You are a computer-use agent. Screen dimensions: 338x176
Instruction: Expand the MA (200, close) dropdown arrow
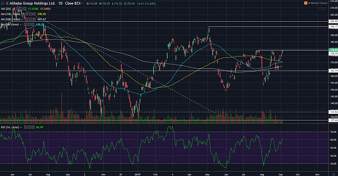[22, 19]
